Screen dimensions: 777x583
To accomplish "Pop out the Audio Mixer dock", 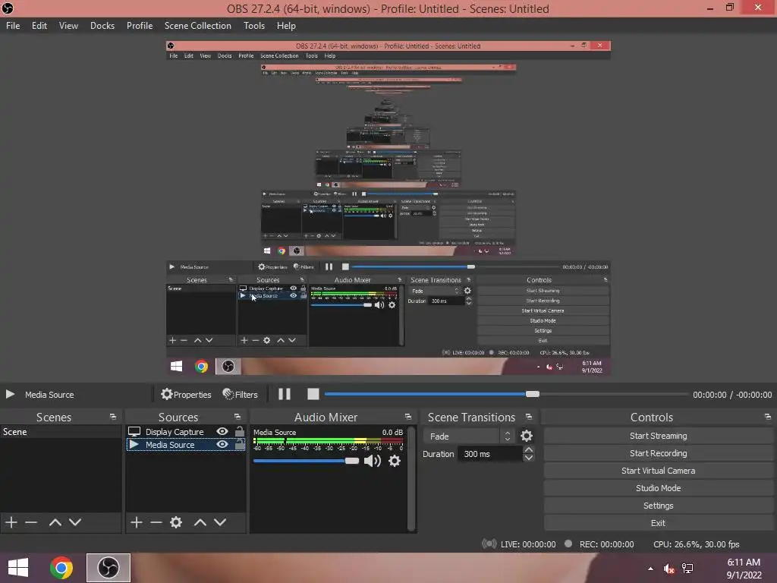I will tap(407, 417).
